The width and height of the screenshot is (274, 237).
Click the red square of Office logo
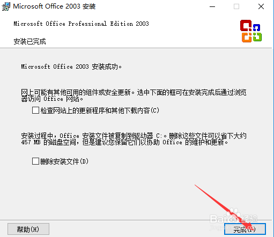[x=246, y=25]
